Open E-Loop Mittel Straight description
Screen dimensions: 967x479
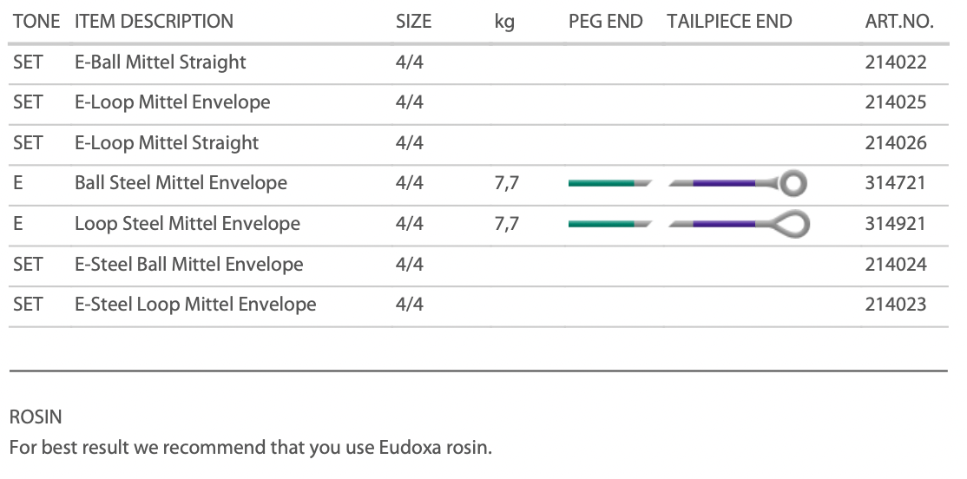(167, 142)
